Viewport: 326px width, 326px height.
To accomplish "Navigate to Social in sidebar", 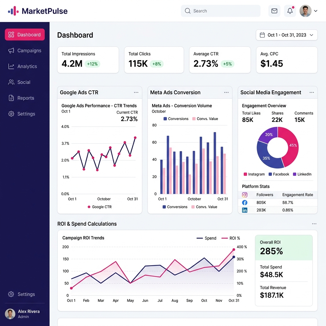I will [x=25, y=82].
